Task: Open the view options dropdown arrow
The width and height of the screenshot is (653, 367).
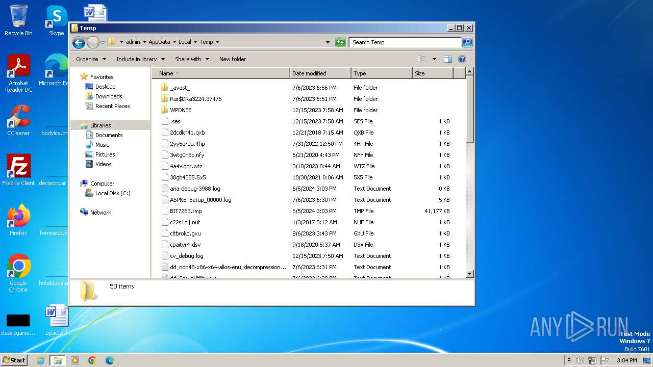Action: click(434, 59)
